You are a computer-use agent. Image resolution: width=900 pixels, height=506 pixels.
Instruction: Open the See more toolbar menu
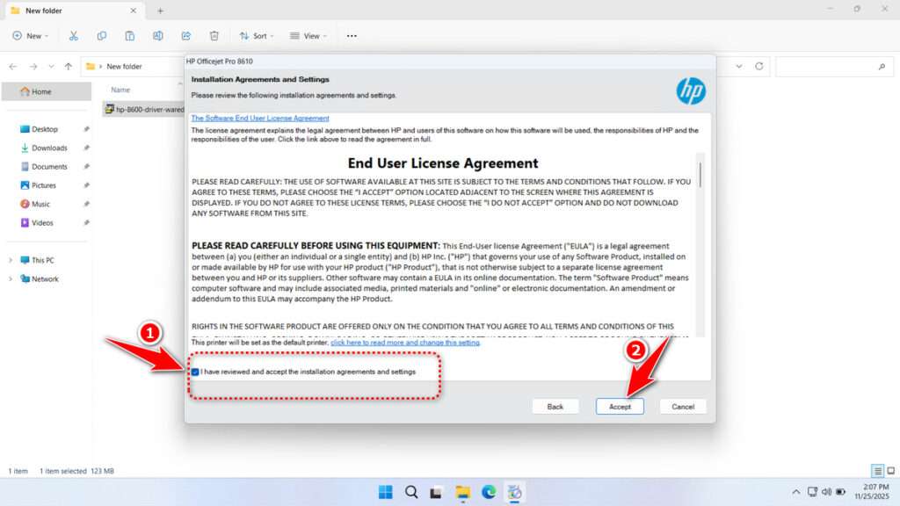[351, 35]
